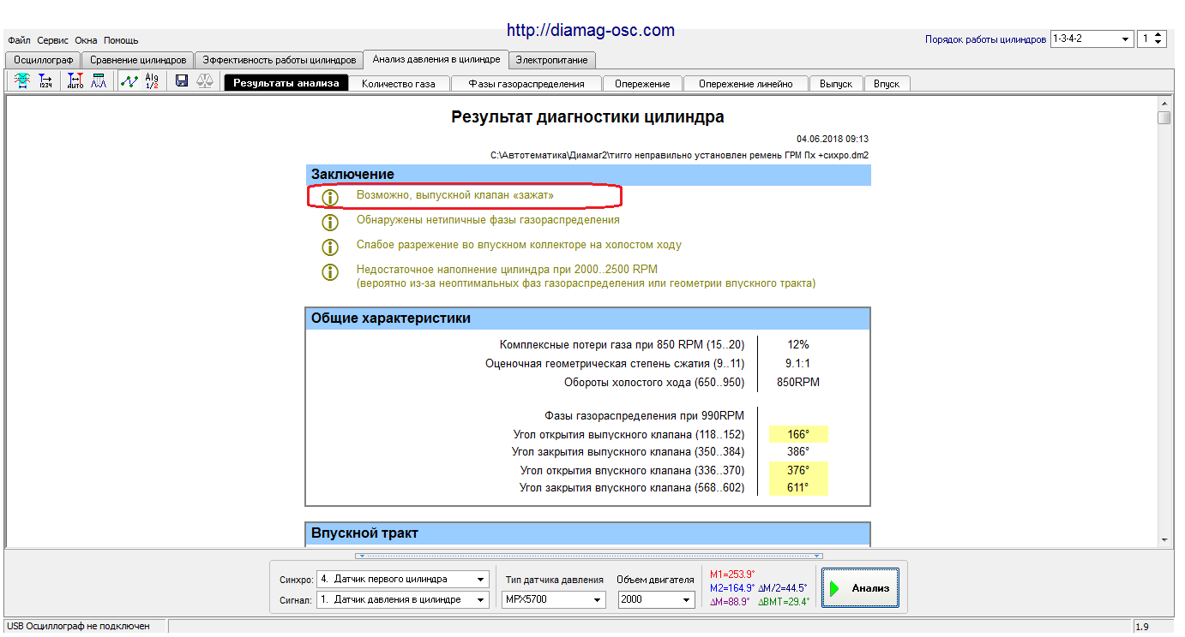Click the pulse peaks toolbar icon

99,81
